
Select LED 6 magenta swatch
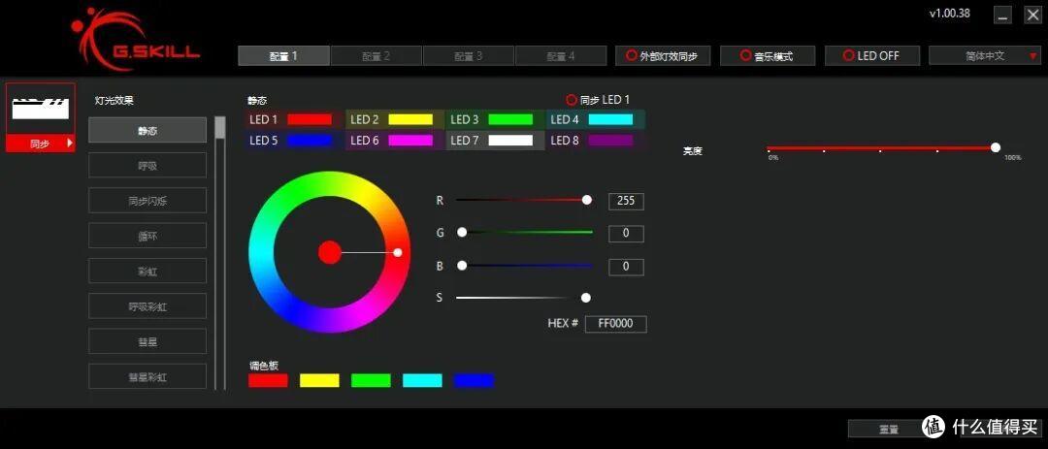410,141
